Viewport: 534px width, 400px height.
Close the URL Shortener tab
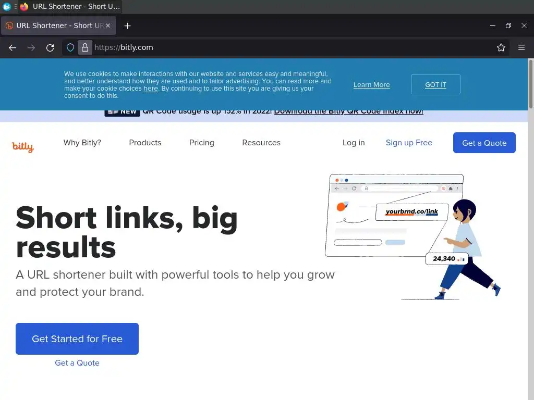point(108,26)
